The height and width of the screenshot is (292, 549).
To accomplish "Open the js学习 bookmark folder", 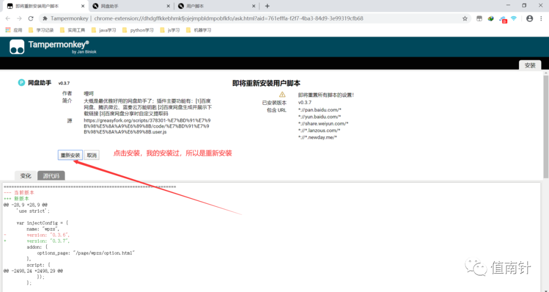I will (170, 30).
